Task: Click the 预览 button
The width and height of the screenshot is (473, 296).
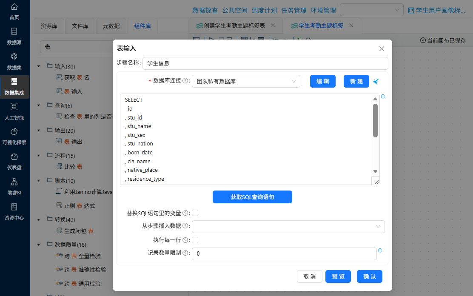Action: point(338,276)
